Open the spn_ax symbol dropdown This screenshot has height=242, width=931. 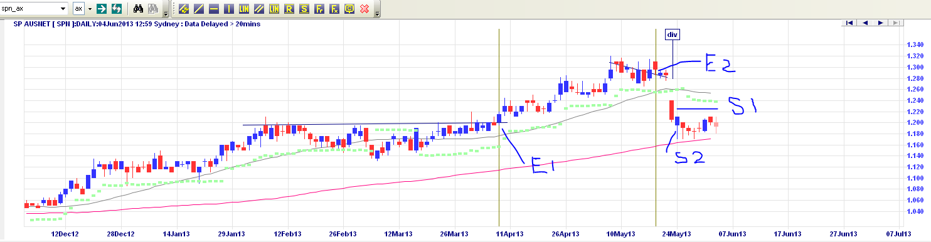pyautogui.click(x=63, y=9)
